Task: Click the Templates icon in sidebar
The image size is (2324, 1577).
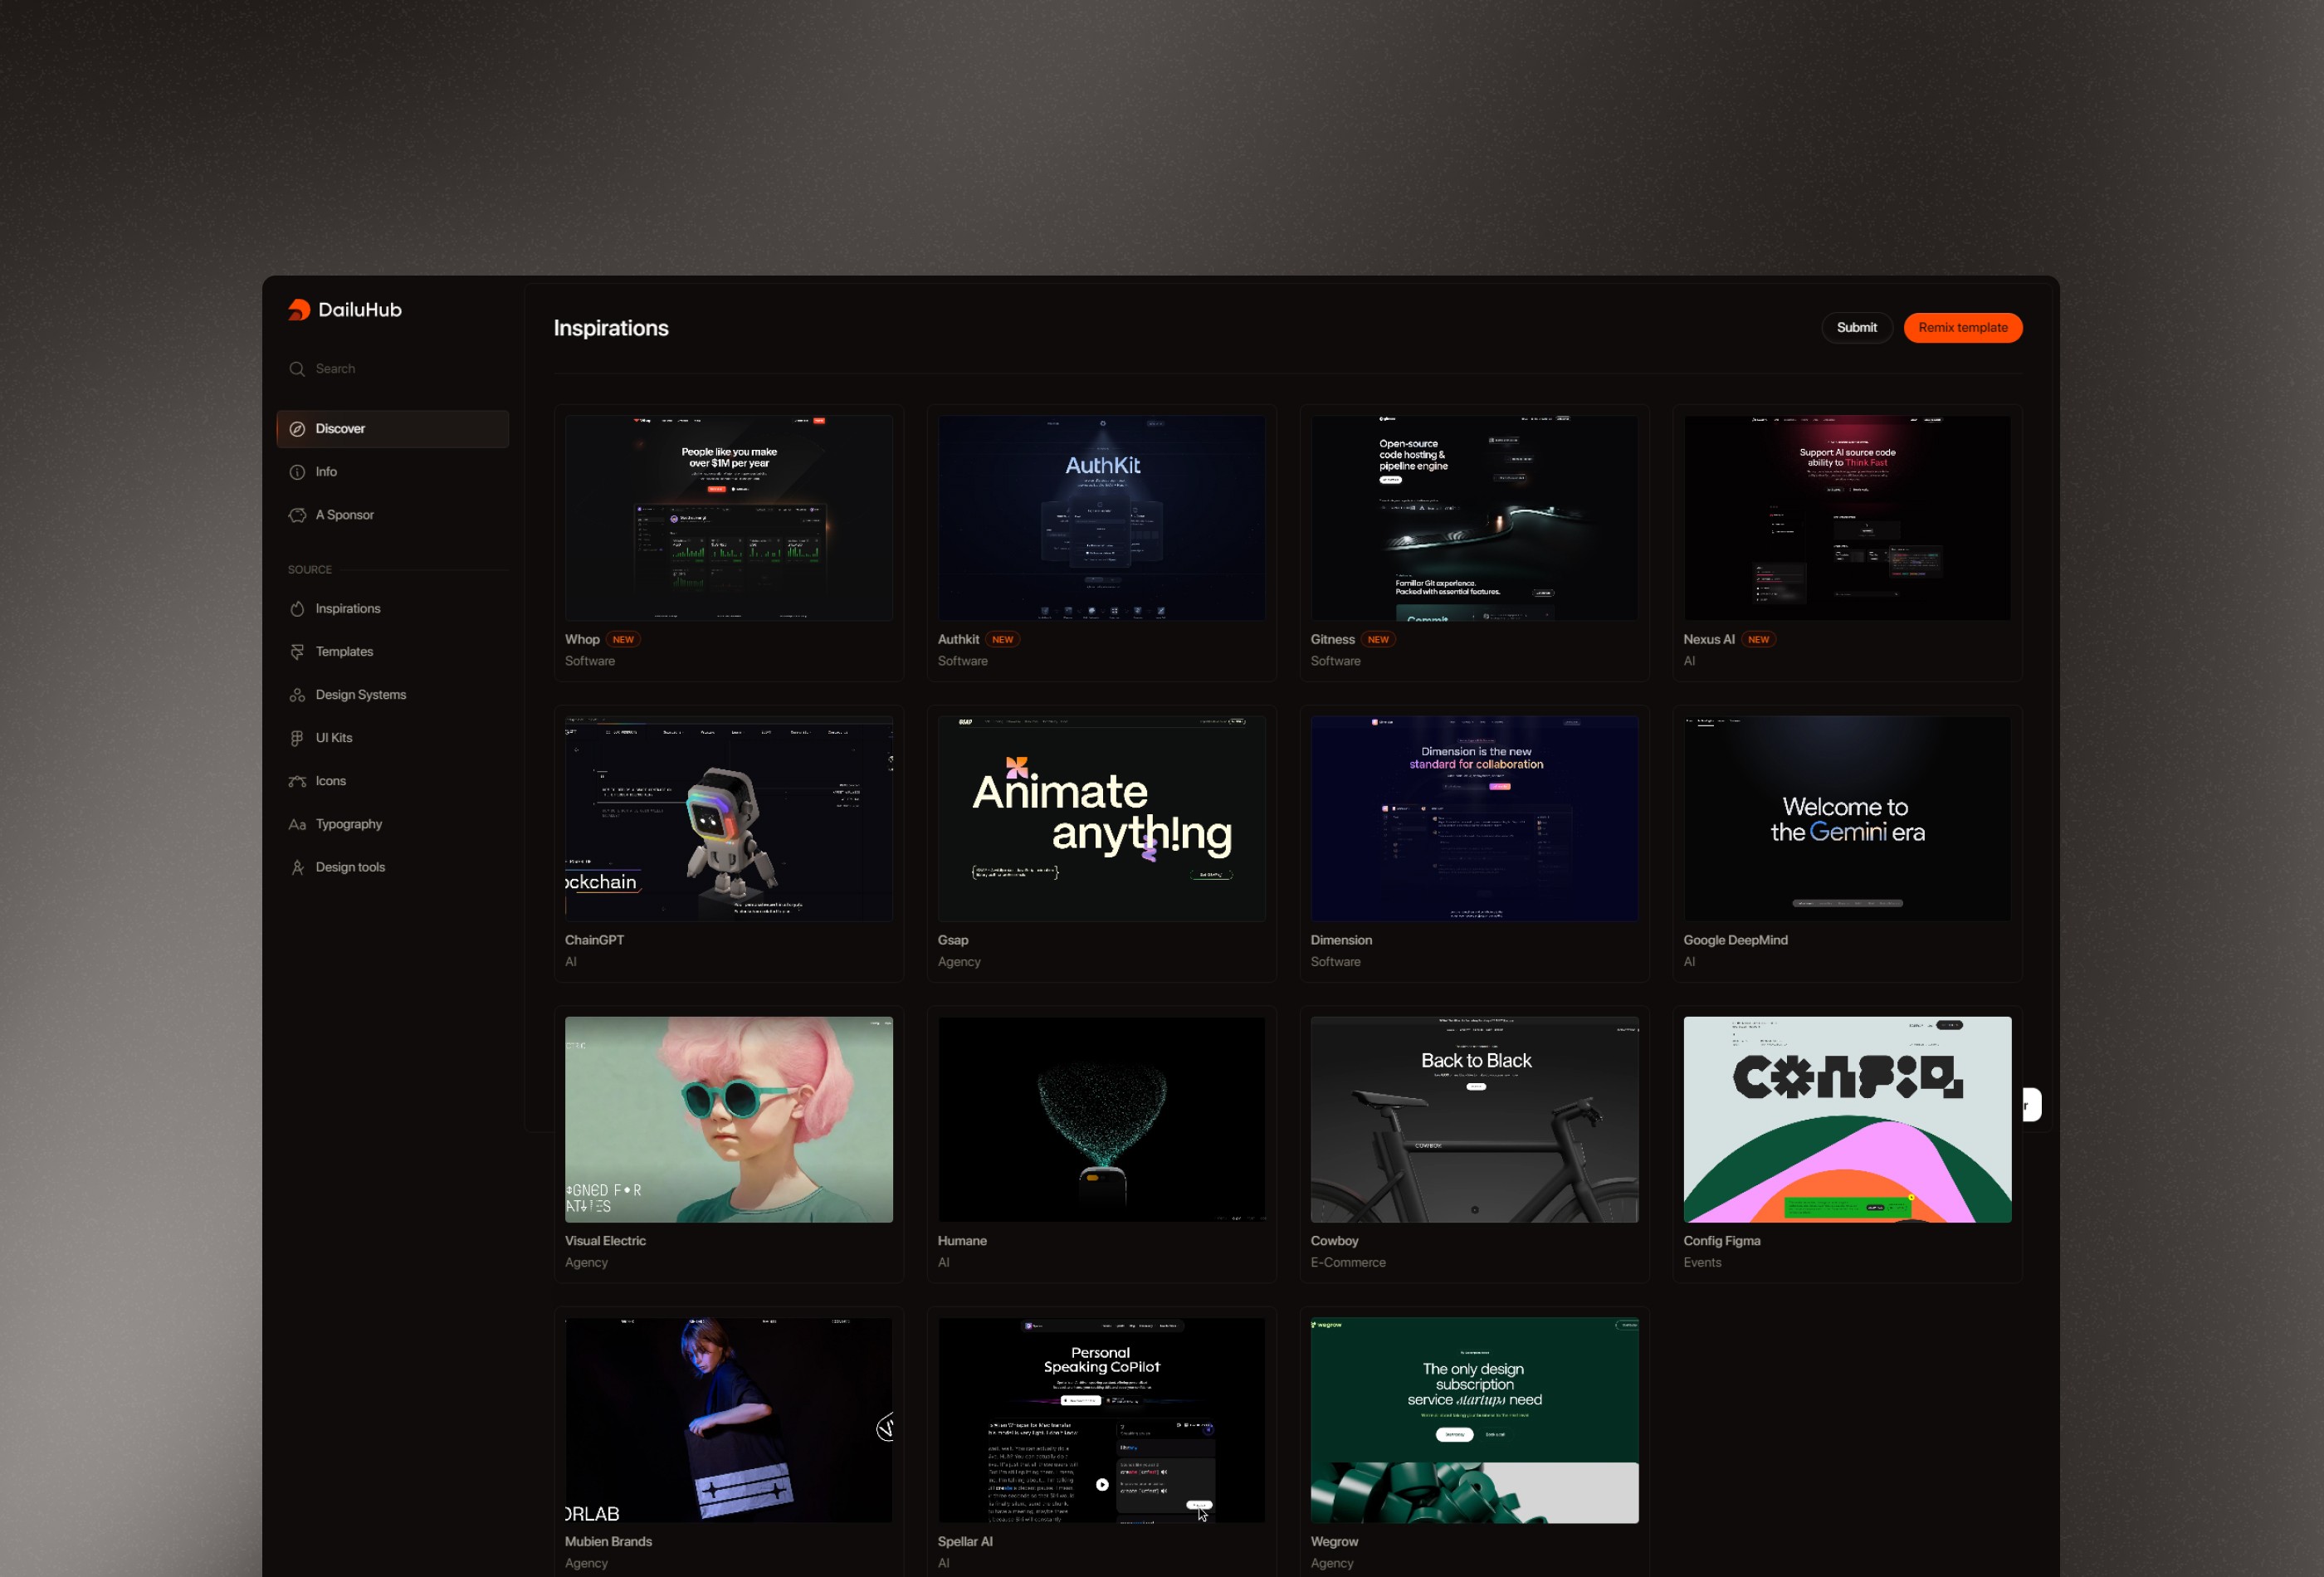Action: 297,651
